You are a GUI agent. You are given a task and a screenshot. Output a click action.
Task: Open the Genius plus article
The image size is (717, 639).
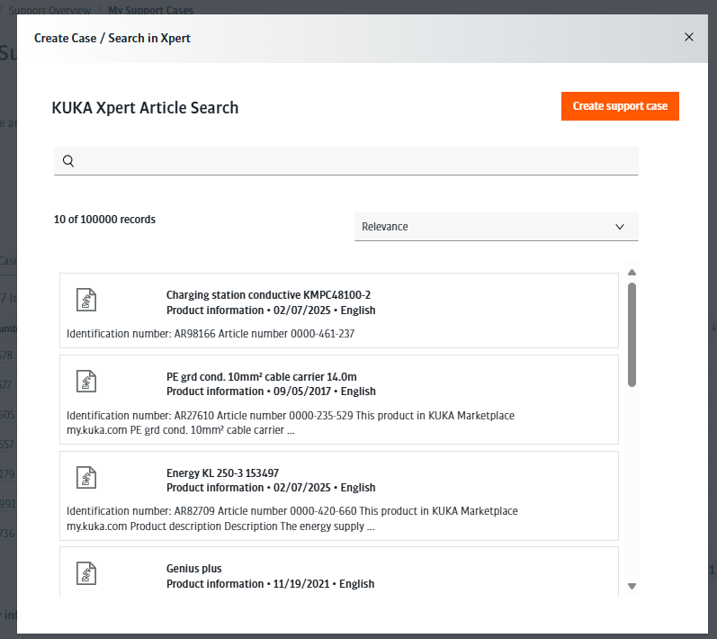pos(194,569)
